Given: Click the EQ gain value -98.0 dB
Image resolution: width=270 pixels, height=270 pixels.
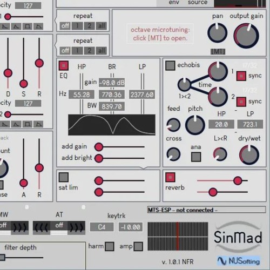Looking at the screenshot, I should (112, 83).
